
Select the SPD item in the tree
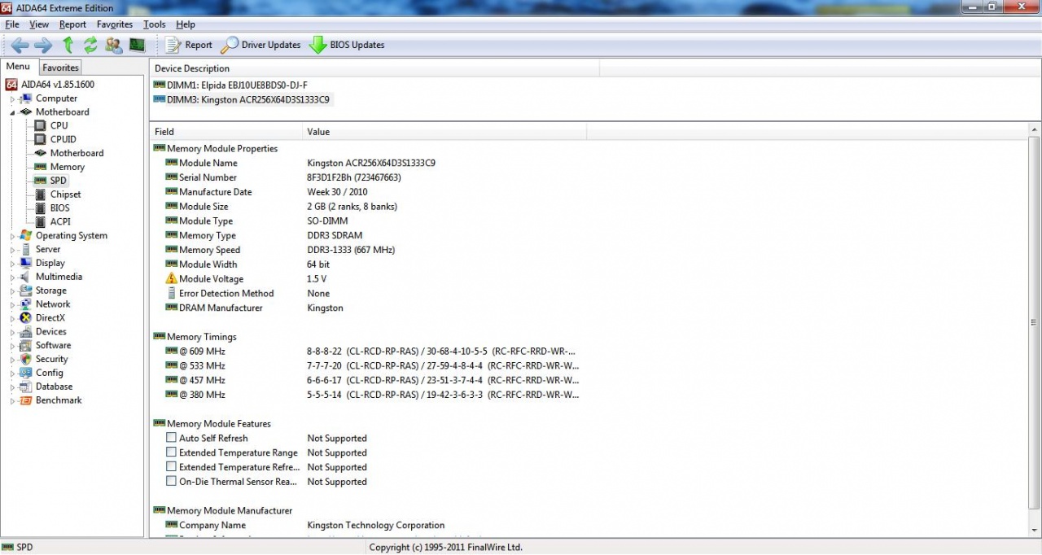[x=51, y=181]
